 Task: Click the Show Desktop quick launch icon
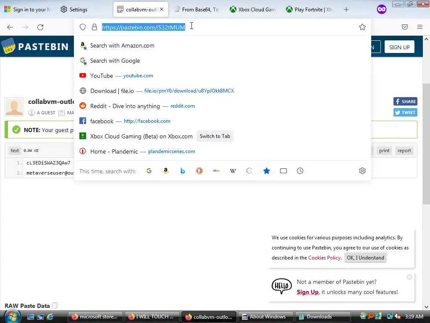coord(30,317)
